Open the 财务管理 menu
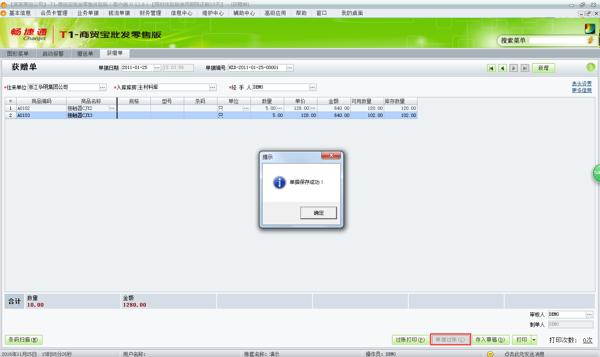The image size is (600, 357). (x=150, y=13)
